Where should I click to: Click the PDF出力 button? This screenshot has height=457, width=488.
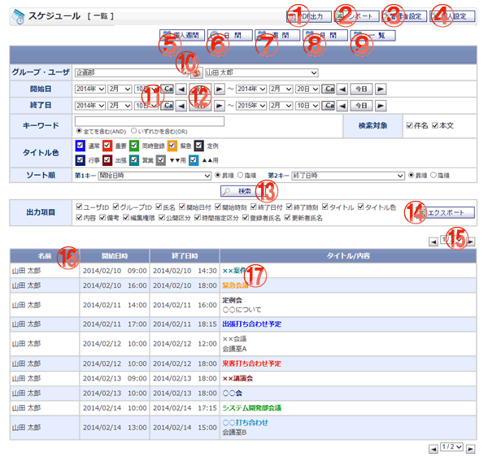[x=310, y=16]
